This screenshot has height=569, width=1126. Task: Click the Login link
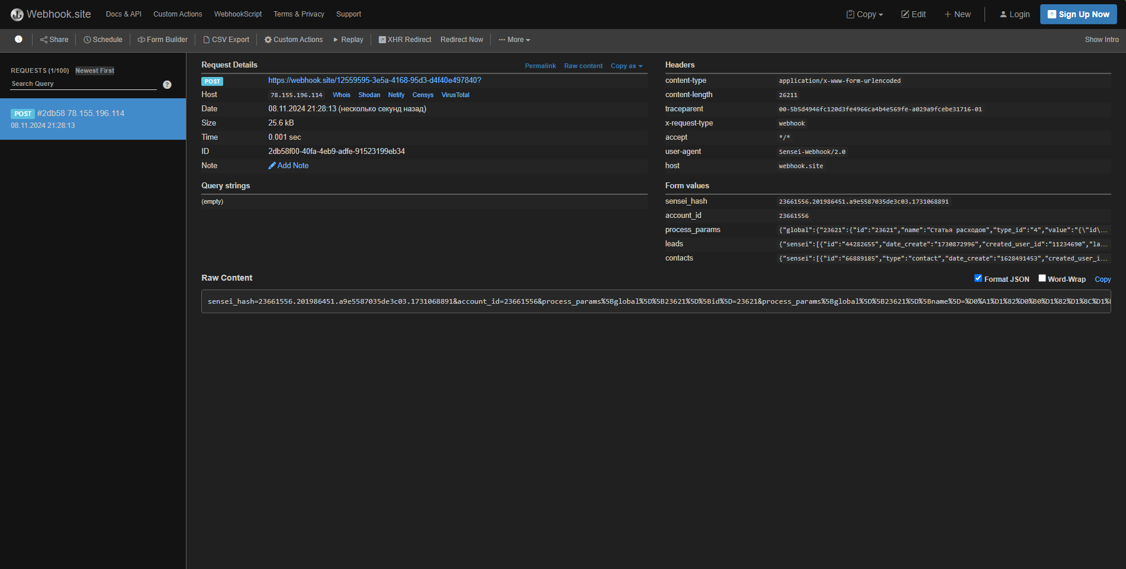click(1015, 14)
